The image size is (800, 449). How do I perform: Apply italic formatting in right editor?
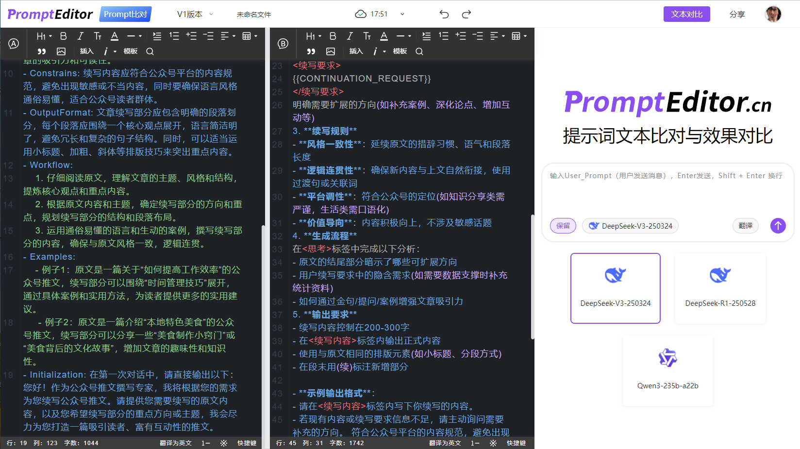coord(350,35)
